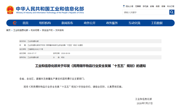Focus the keyword search input field
The width and height of the screenshot is (181, 108).
(x=146, y=12)
